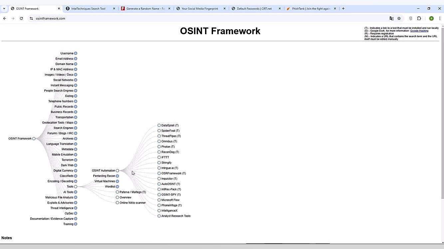Image resolution: width=444 pixels, height=249 pixels.
Task: Collapse the OSINT Framework root node
Action: point(34,139)
